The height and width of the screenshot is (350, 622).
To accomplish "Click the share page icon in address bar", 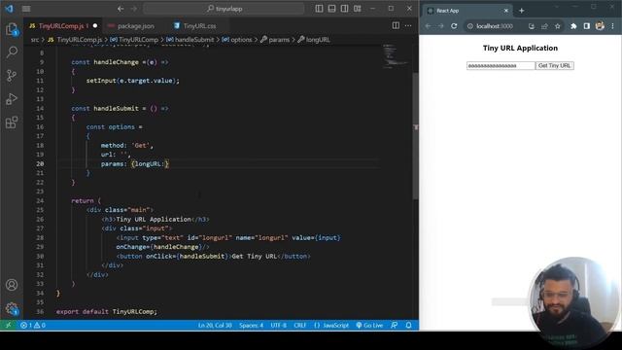I will pos(544,26).
